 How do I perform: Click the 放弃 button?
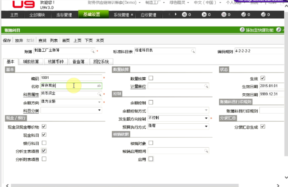(19, 40)
